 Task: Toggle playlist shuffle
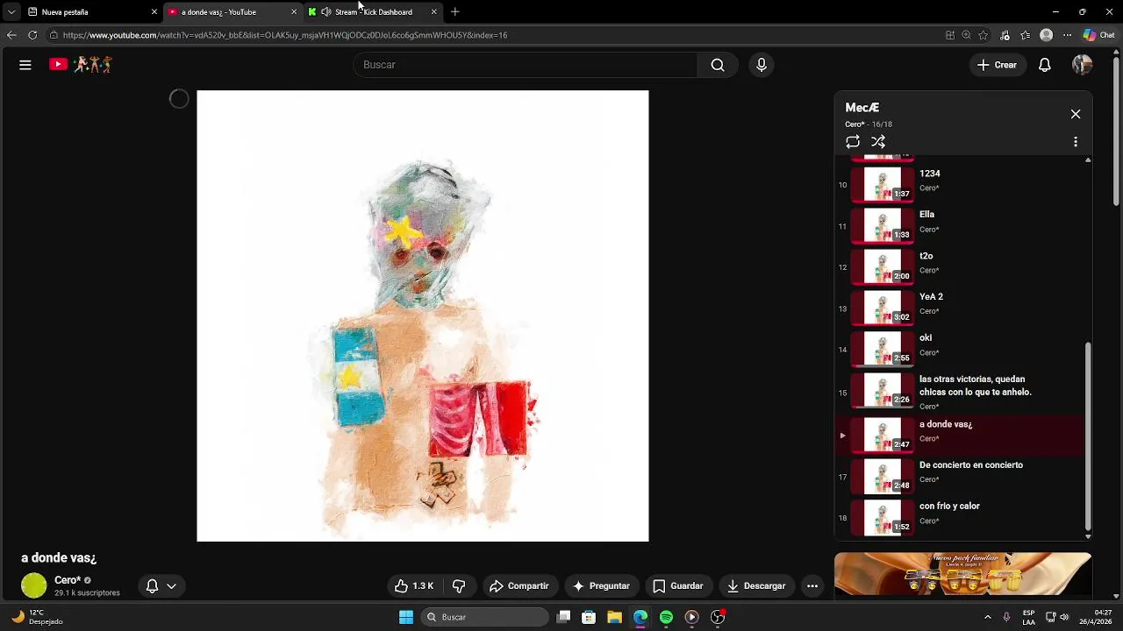(x=878, y=142)
